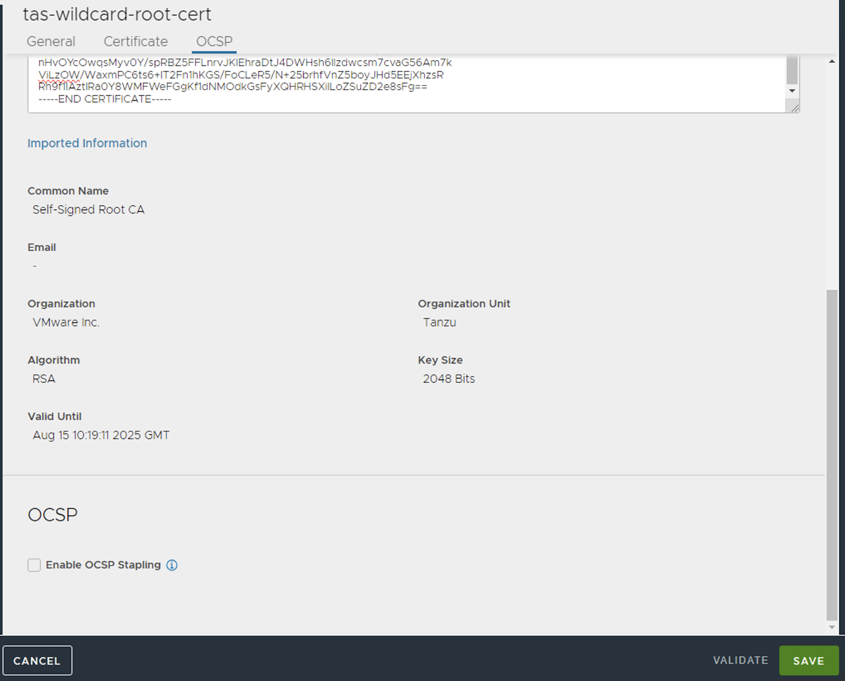This screenshot has height=681, width=845.
Task: Click the textarea resize handle corner
Action: [795, 108]
